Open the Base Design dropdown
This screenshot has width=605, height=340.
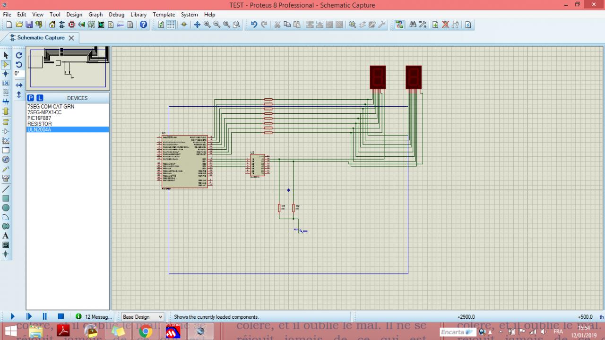[x=143, y=317]
